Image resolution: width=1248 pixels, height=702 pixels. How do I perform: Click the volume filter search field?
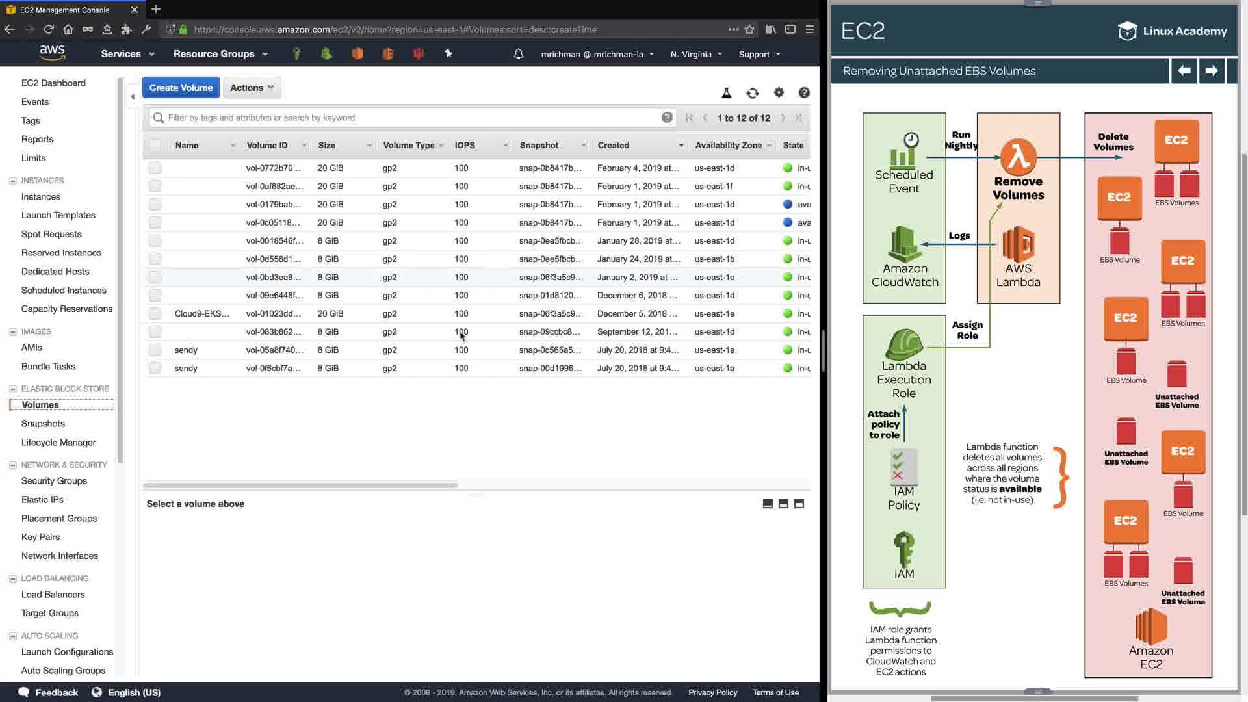pyautogui.click(x=409, y=118)
